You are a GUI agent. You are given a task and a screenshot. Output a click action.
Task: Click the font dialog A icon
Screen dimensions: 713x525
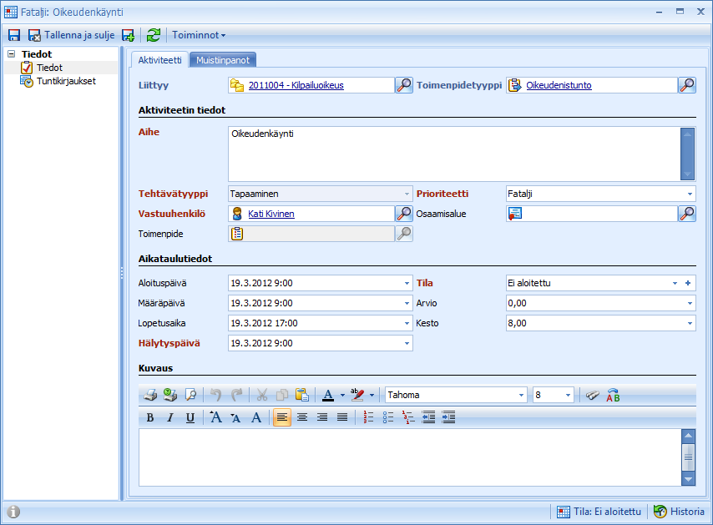(x=256, y=417)
